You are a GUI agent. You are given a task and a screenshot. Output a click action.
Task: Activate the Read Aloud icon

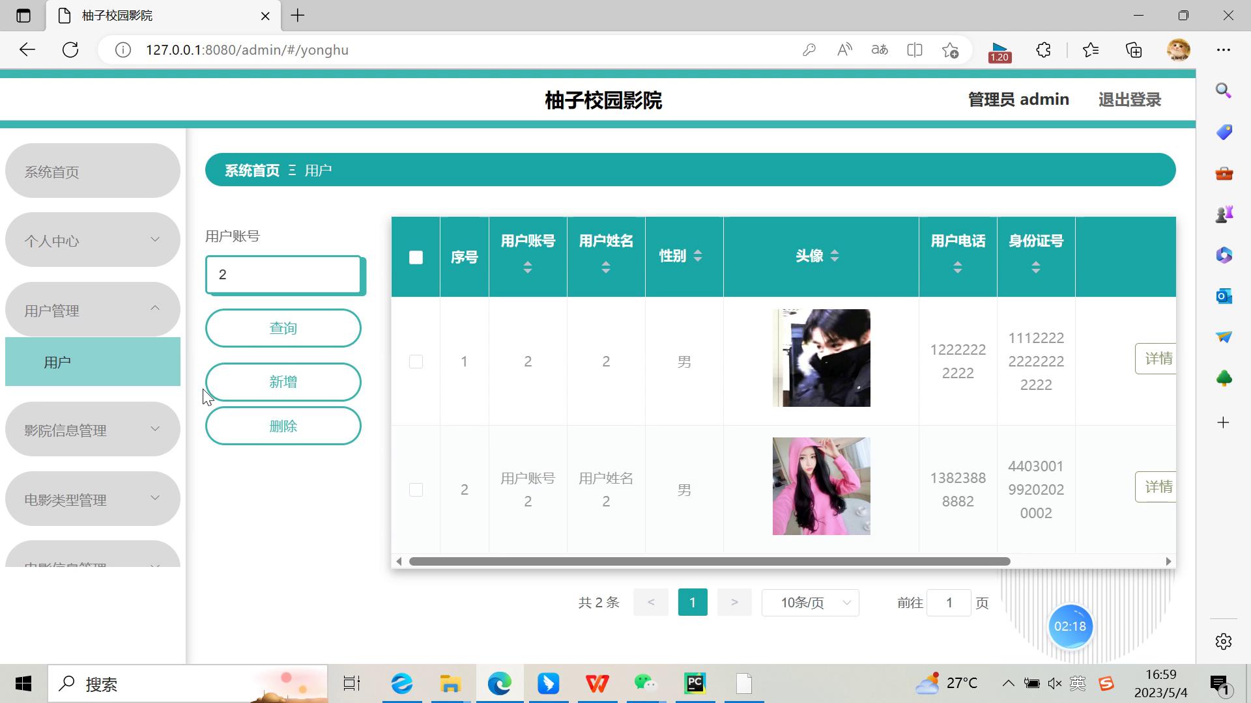click(844, 50)
